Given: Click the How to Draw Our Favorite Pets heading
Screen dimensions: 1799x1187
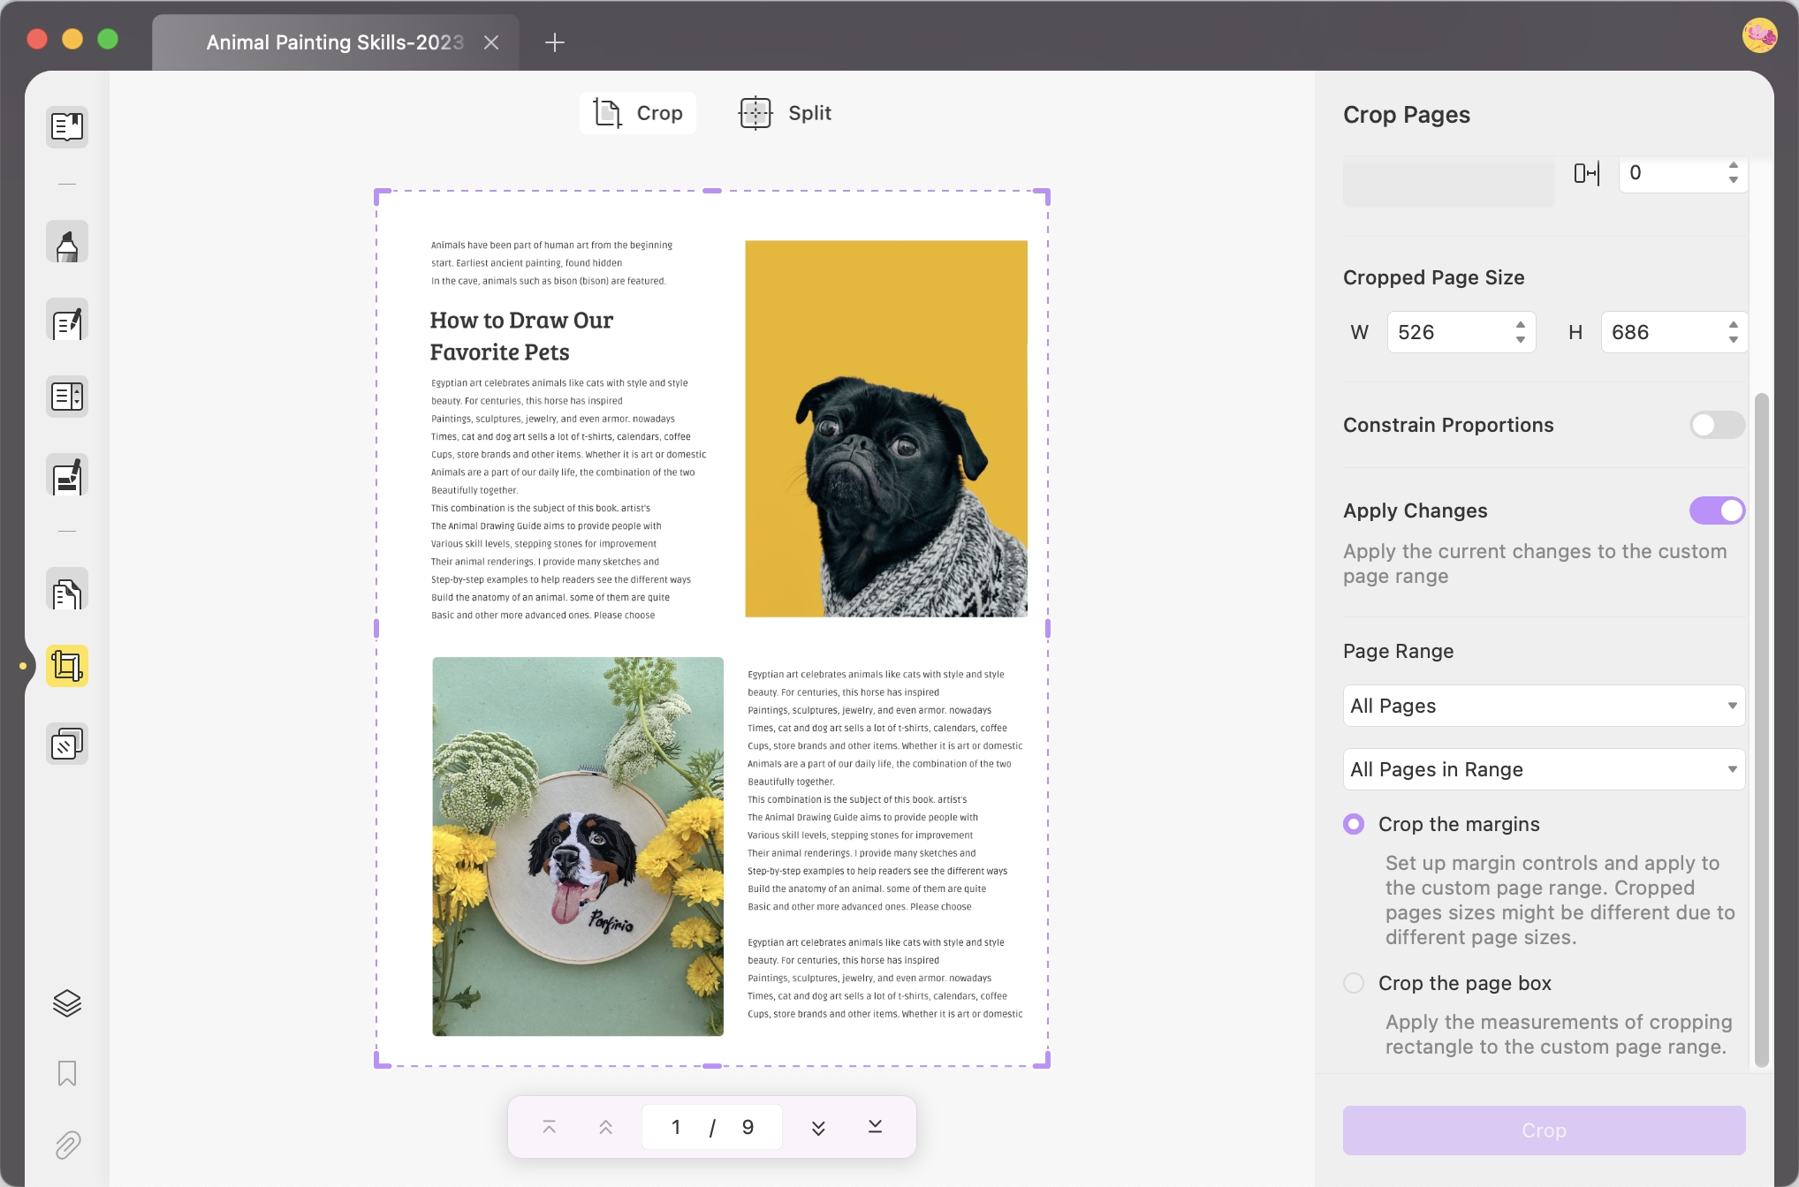Looking at the screenshot, I should (521, 336).
